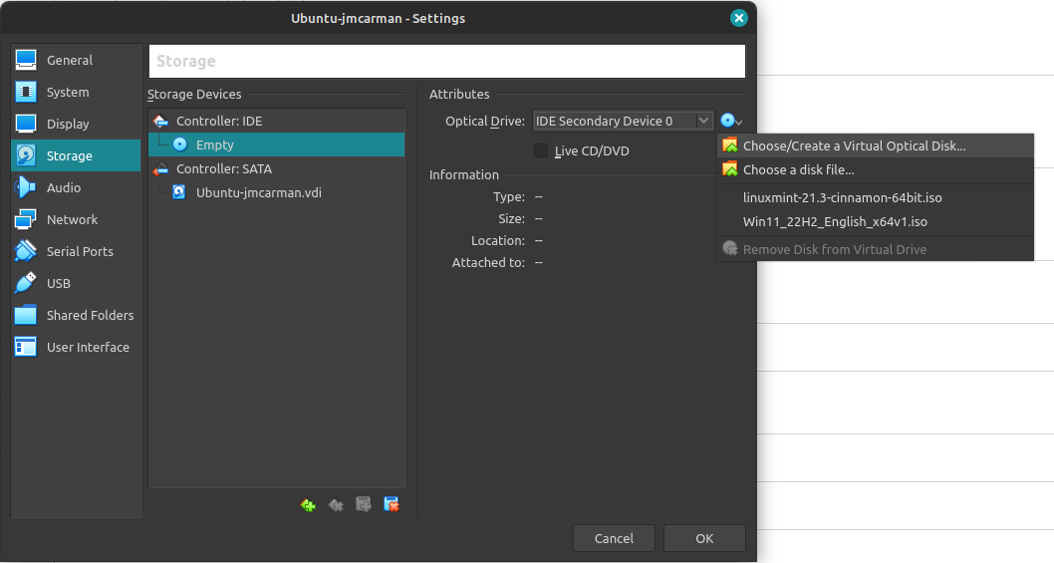Click the Storage disk icon in sidebar
This screenshot has width=1054, height=563.
point(26,155)
